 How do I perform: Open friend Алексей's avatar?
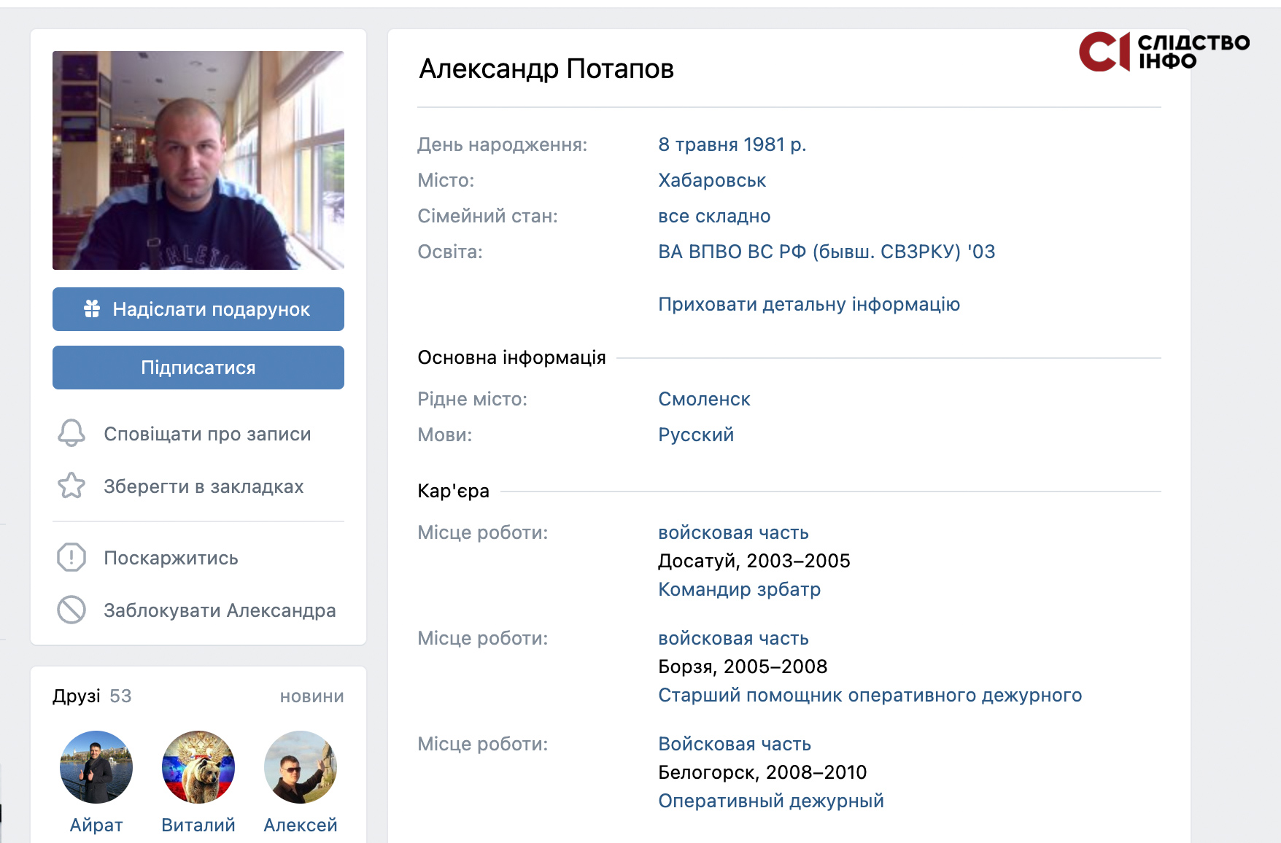click(x=301, y=767)
